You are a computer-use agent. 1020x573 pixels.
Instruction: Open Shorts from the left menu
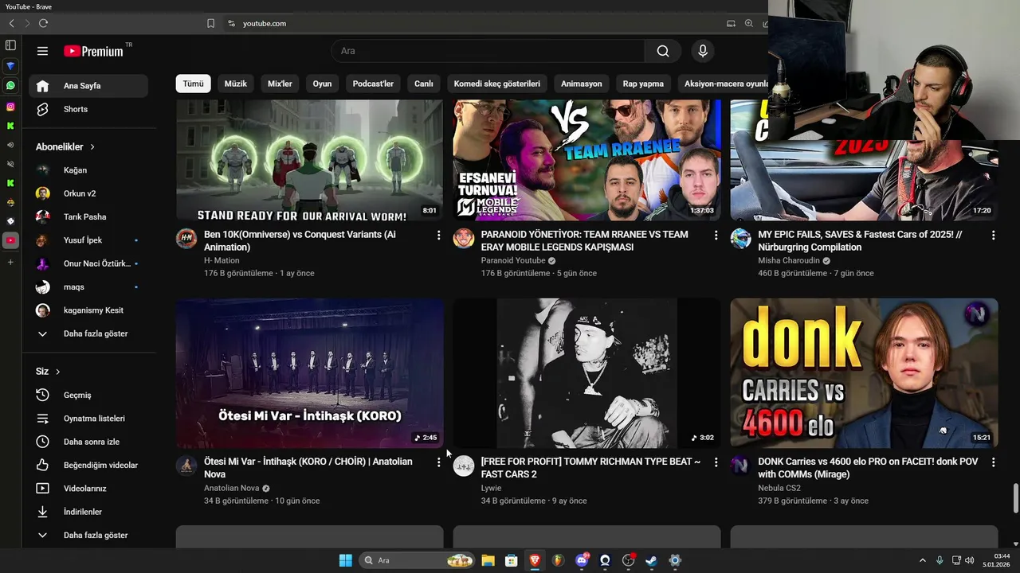click(x=88, y=109)
